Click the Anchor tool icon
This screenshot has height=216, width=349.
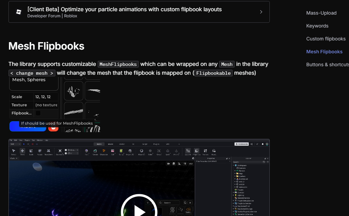(x=177, y=151)
